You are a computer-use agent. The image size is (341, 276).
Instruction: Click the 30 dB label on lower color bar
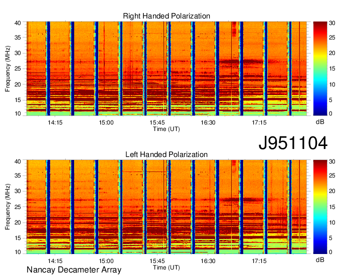click(x=332, y=161)
